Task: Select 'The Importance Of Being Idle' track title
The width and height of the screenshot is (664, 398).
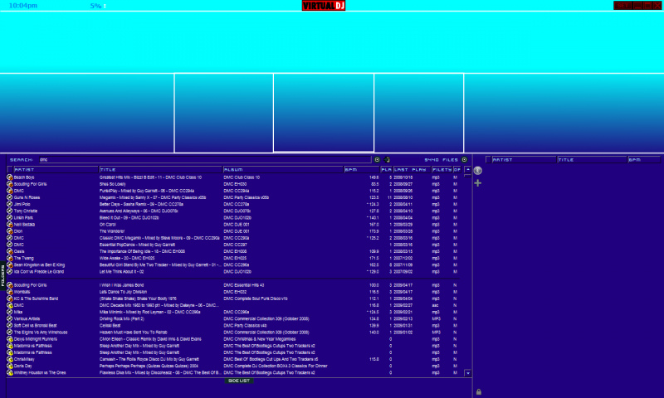Action: (x=142, y=251)
